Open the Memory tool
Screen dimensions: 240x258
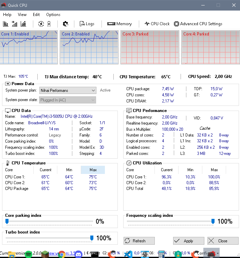click(x=119, y=24)
